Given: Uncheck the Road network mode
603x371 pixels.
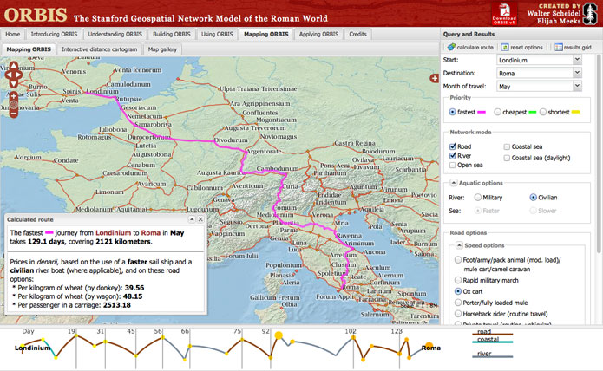Looking at the screenshot, I should 453,146.
